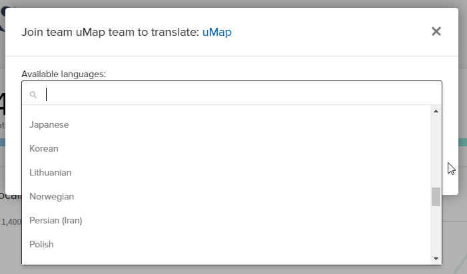The height and width of the screenshot is (274, 467).
Task: Pick Lithuanian from the dropdown list
Action: [51, 172]
